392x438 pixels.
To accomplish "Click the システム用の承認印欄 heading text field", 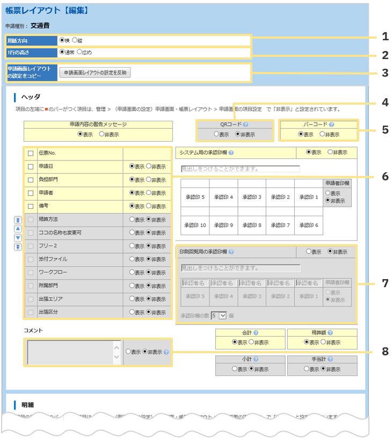I will (240, 169).
